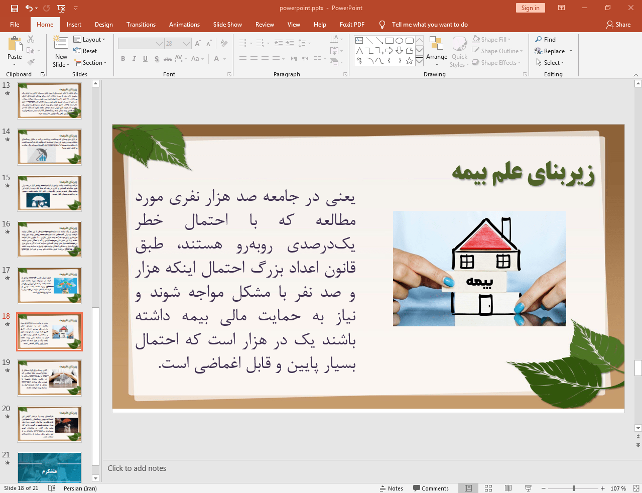The image size is (642, 493).
Task: Click the Clear All Formatting icon
Action: 224,44
